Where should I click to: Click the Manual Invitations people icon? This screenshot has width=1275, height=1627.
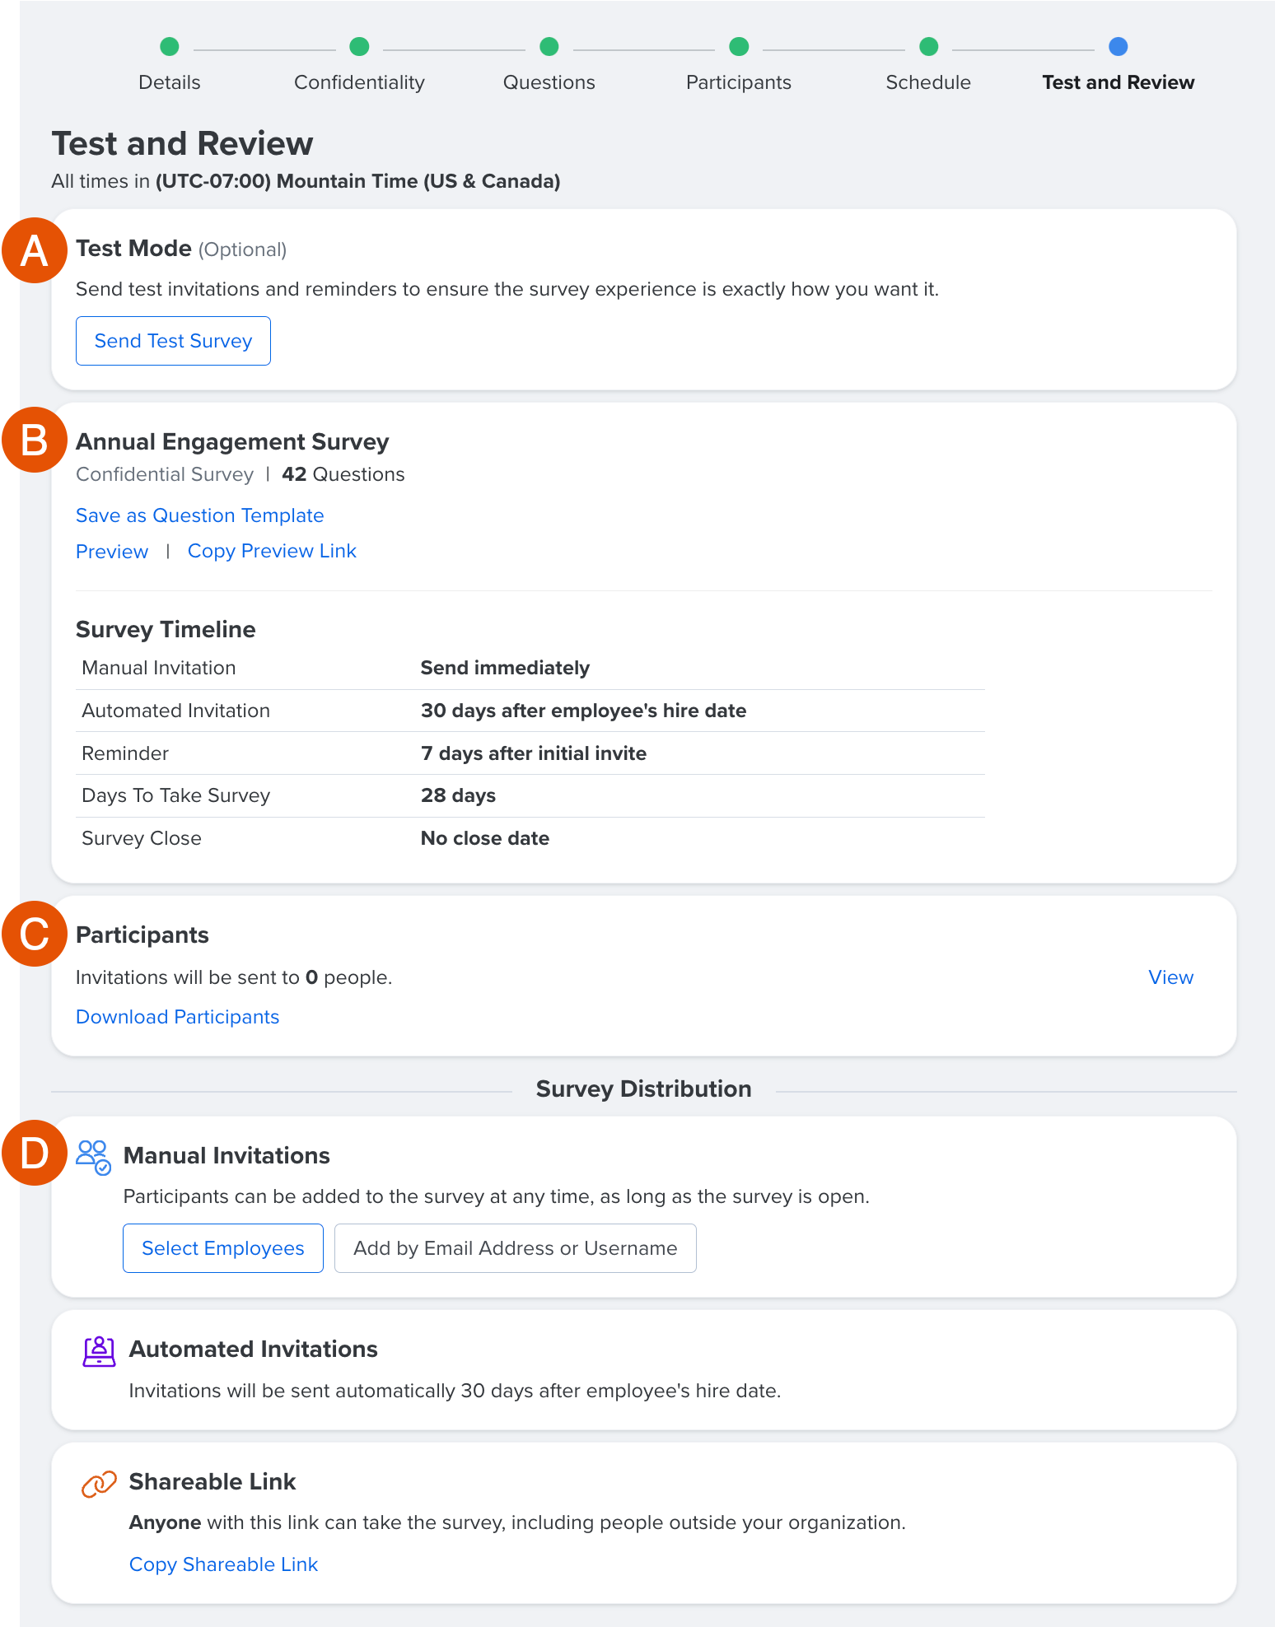point(93,1157)
